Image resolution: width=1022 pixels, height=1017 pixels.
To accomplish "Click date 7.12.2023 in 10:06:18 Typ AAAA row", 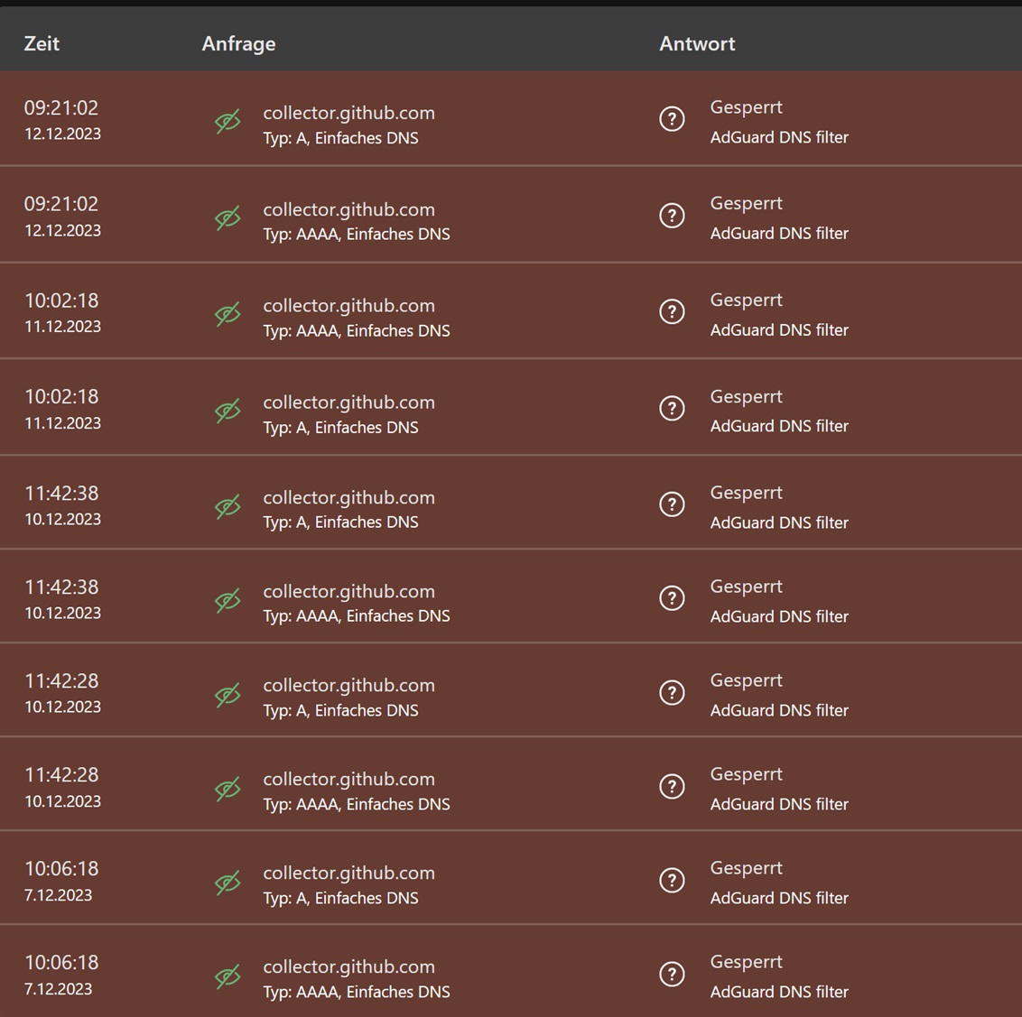I will point(58,989).
